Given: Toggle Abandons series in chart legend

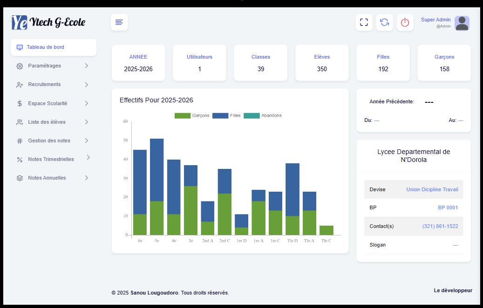Looking at the screenshot, I should [x=263, y=115].
